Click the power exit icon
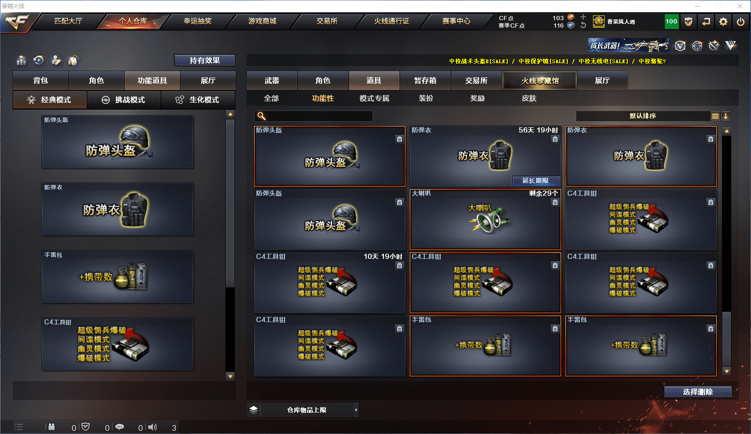 pos(741,22)
